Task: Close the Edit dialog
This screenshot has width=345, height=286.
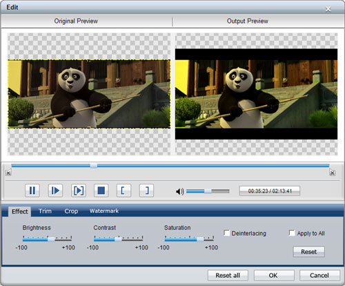Action: coord(328,9)
